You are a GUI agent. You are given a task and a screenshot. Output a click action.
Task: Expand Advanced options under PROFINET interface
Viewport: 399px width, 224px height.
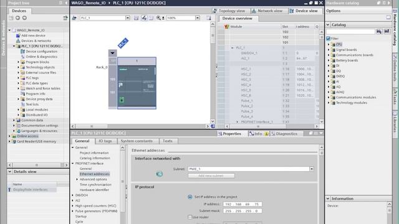(x=77, y=179)
